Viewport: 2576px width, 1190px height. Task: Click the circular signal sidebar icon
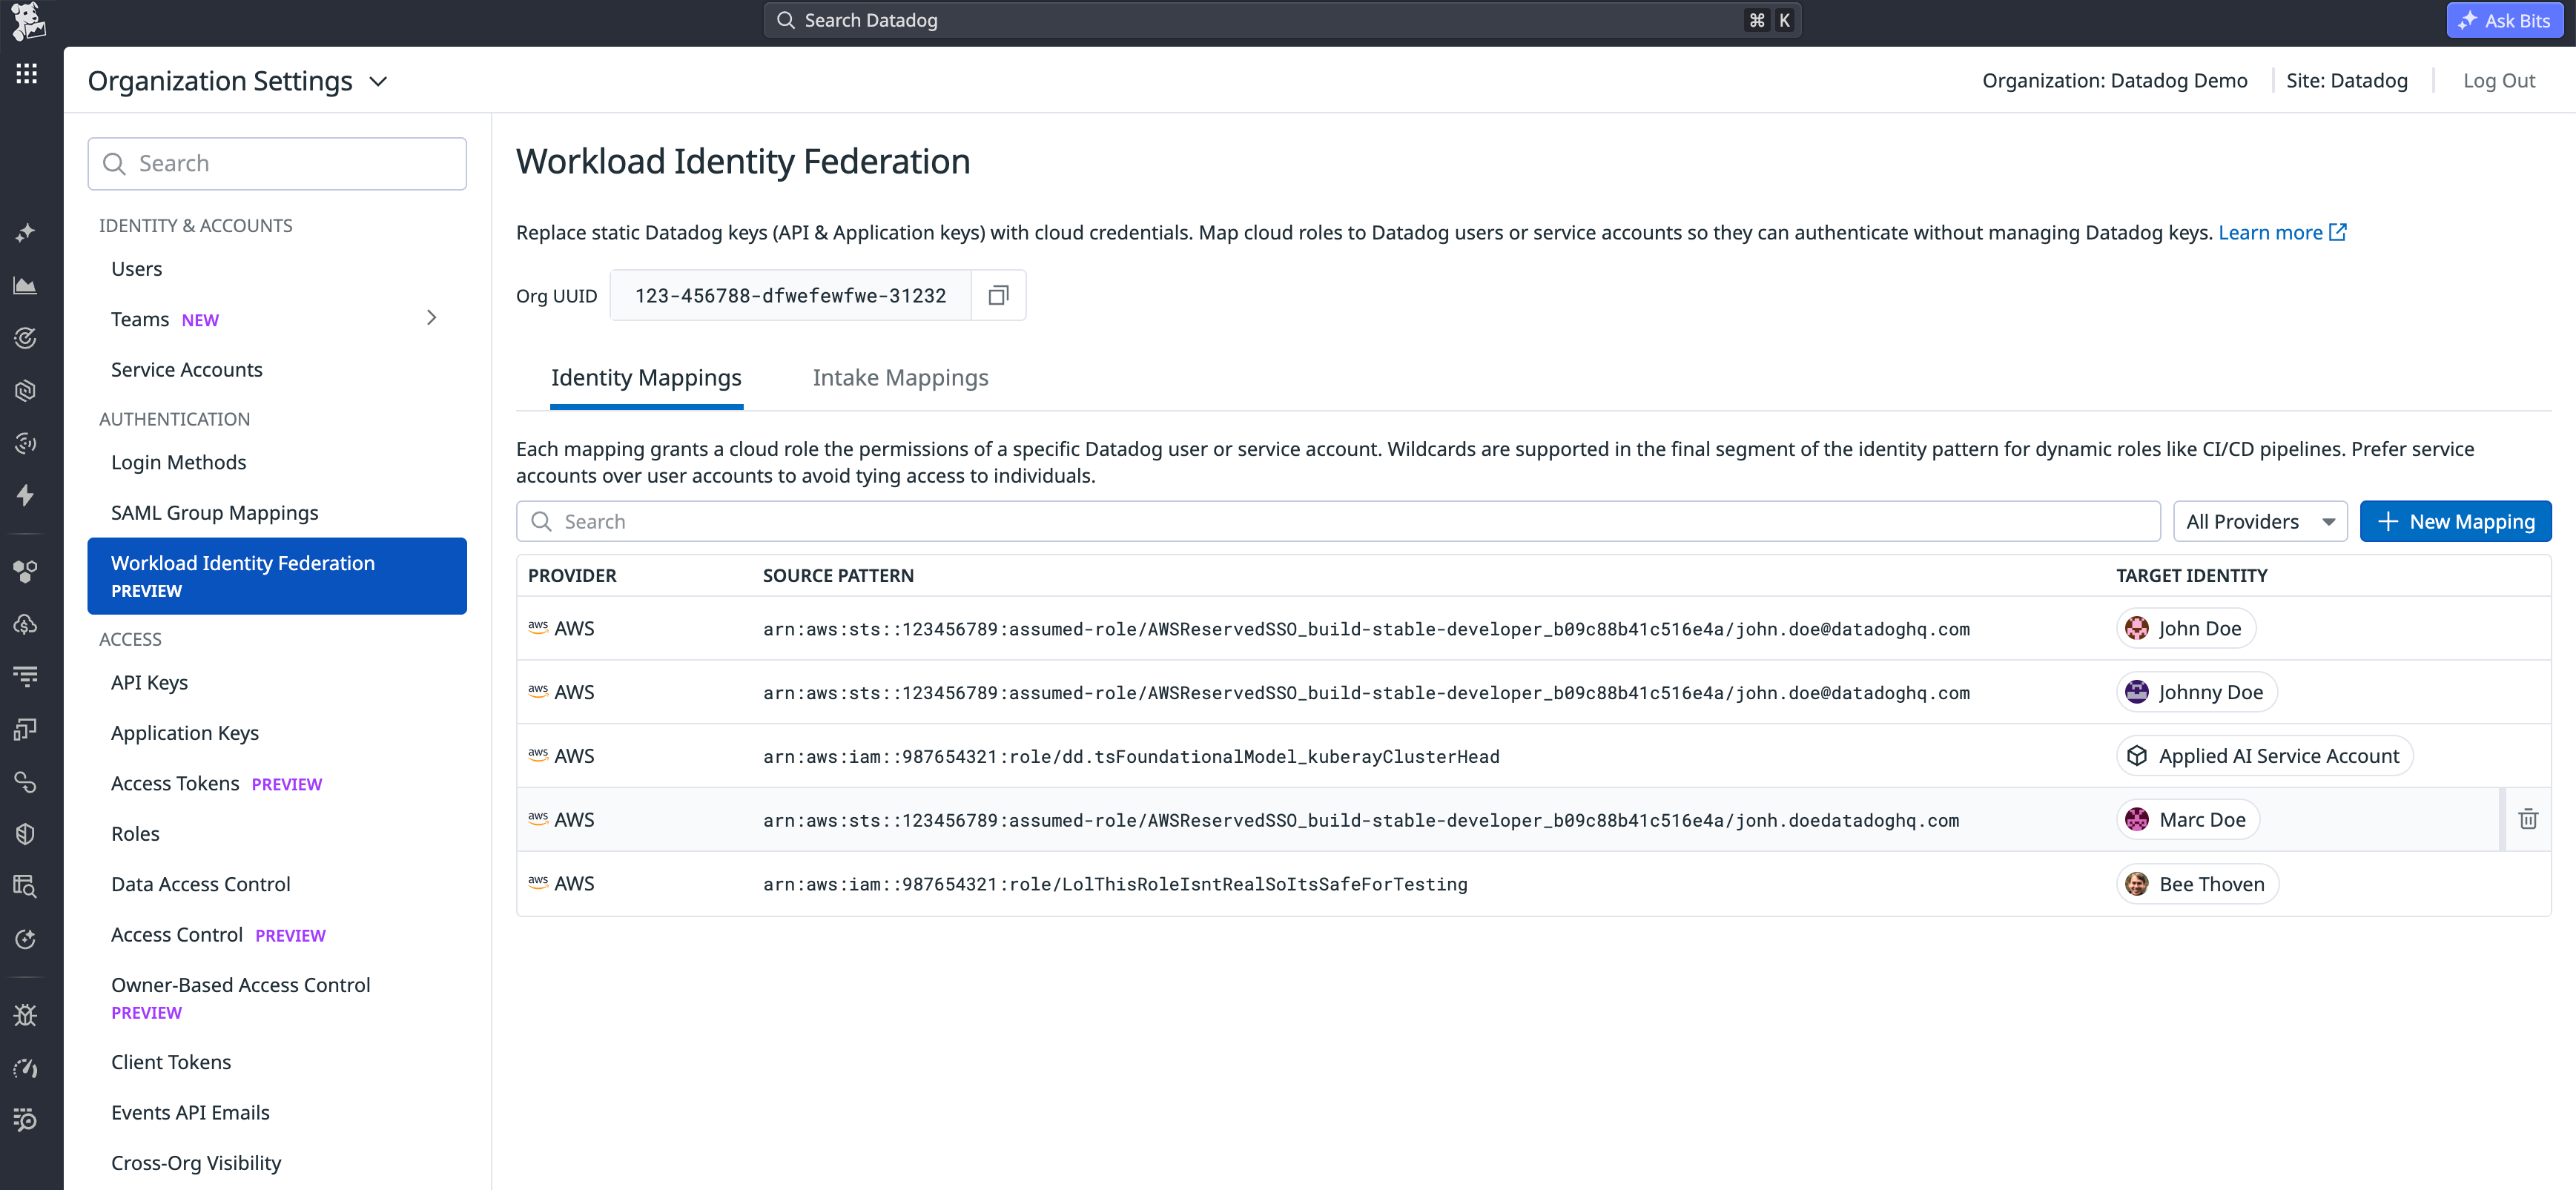[25, 443]
